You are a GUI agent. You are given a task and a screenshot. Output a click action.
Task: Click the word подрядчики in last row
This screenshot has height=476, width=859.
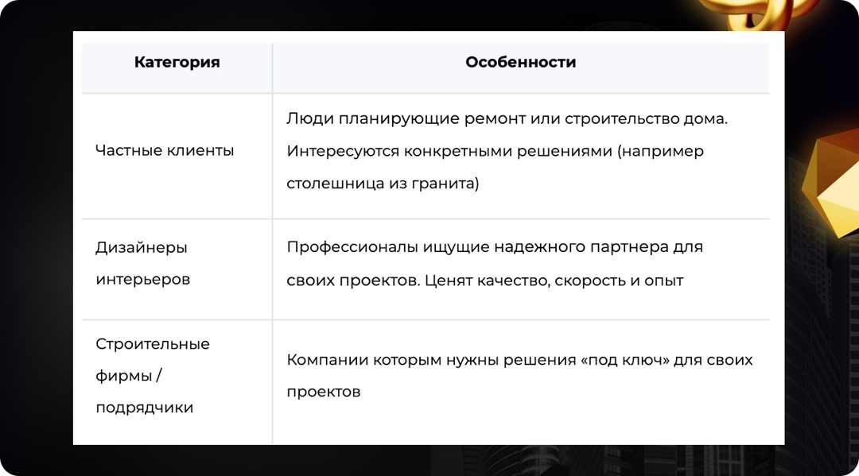(145, 408)
